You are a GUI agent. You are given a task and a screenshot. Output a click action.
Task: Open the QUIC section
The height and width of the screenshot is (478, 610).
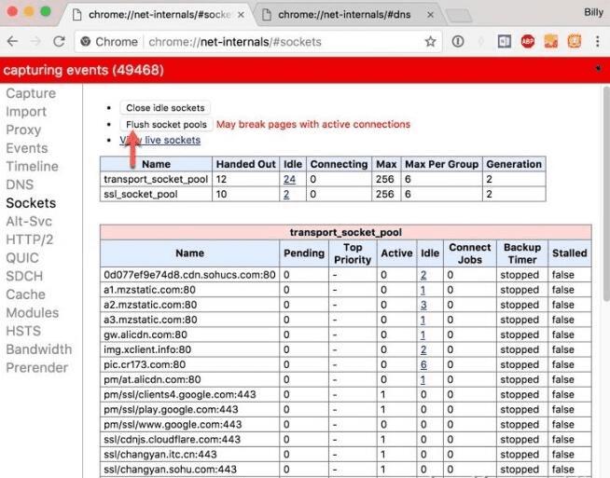tap(22, 258)
